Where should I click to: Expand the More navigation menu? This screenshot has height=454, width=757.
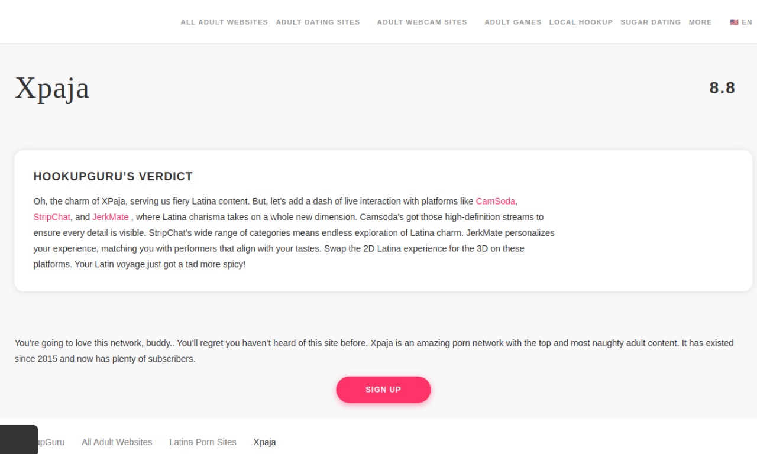click(700, 22)
